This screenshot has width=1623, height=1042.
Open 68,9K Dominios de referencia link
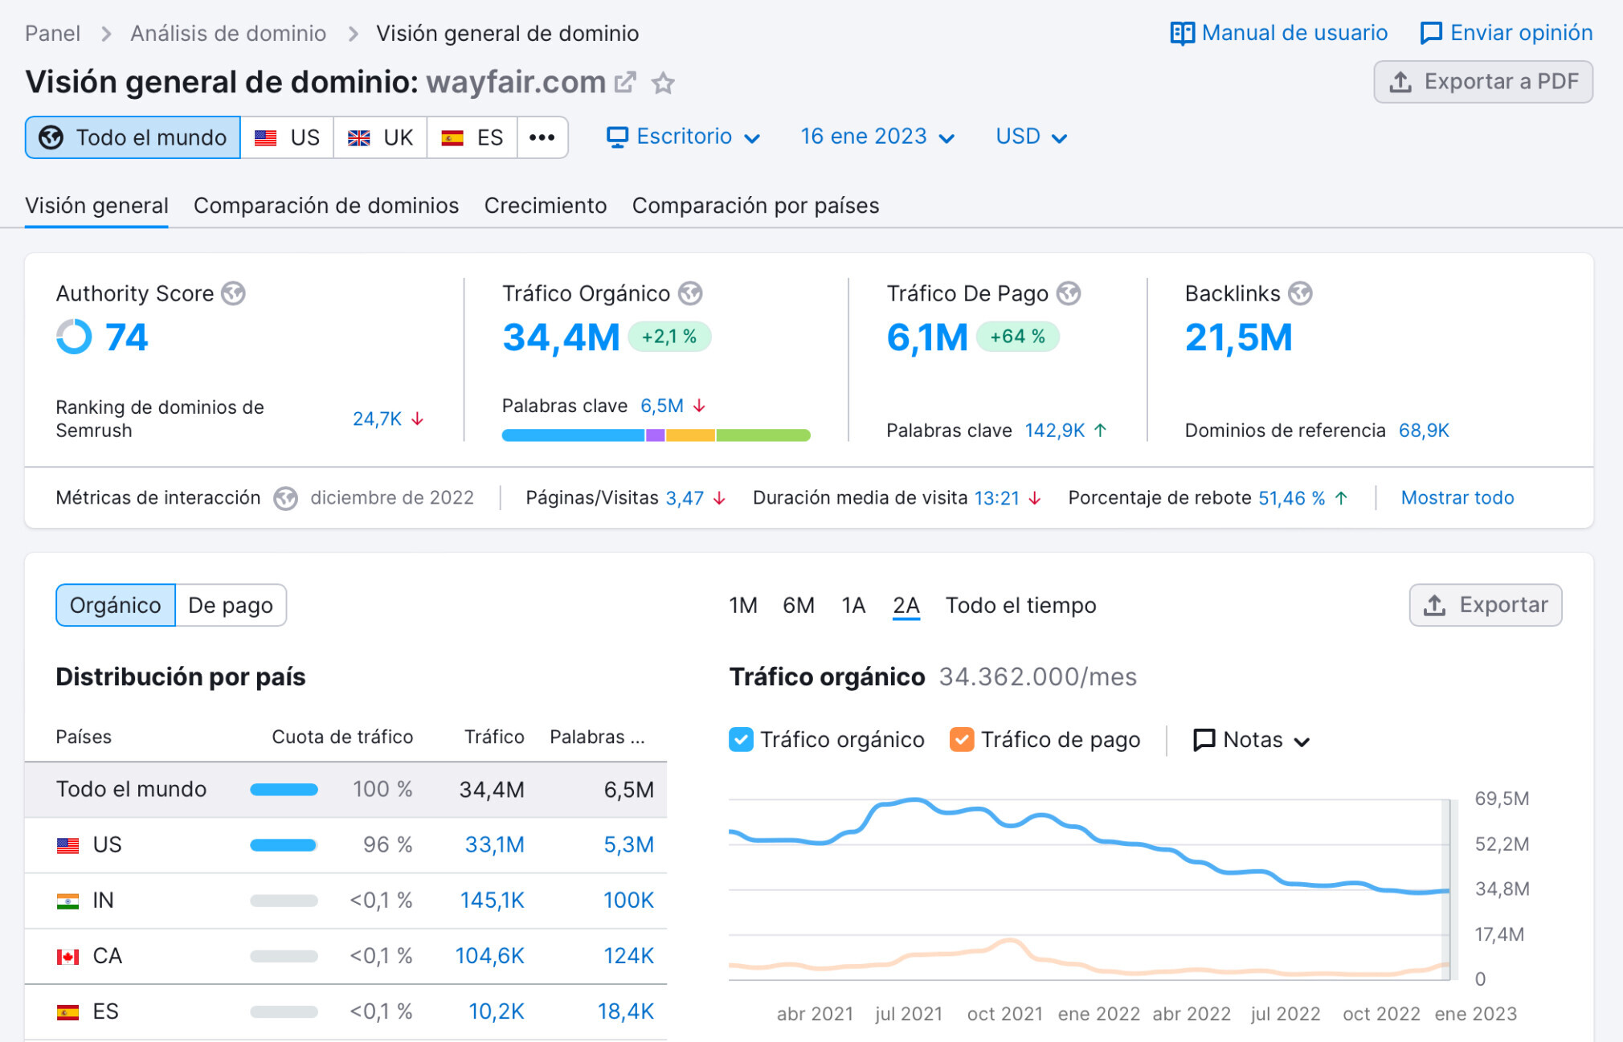(1424, 431)
